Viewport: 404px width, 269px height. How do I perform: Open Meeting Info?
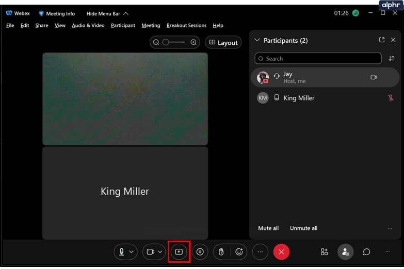pyautogui.click(x=57, y=13)
